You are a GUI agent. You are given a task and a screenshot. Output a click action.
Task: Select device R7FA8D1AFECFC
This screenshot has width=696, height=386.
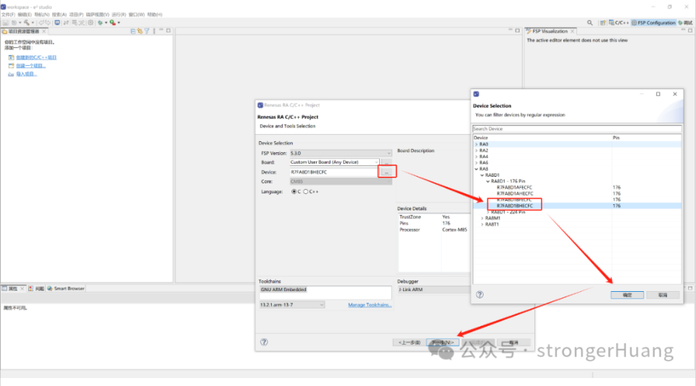(514, 188)
